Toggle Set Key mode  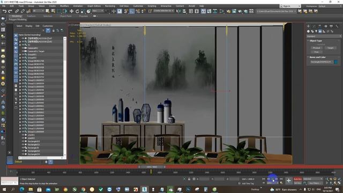297,183
